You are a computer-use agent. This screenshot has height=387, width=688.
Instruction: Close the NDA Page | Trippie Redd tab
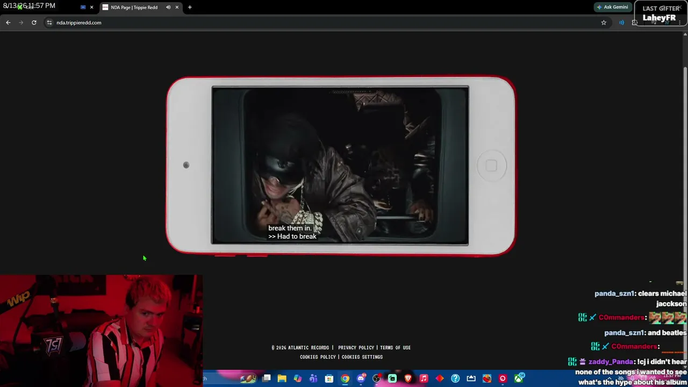177,8
